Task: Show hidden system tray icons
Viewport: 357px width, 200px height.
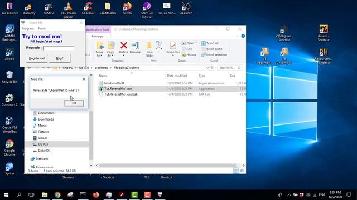Action: coord(289,195)
